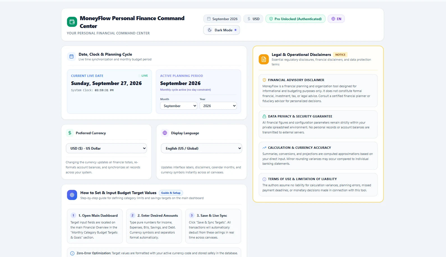The height and width of the screenshot is (257, 446).
Task: Open the Month dropdown showing September
Action: click(179, 106)
